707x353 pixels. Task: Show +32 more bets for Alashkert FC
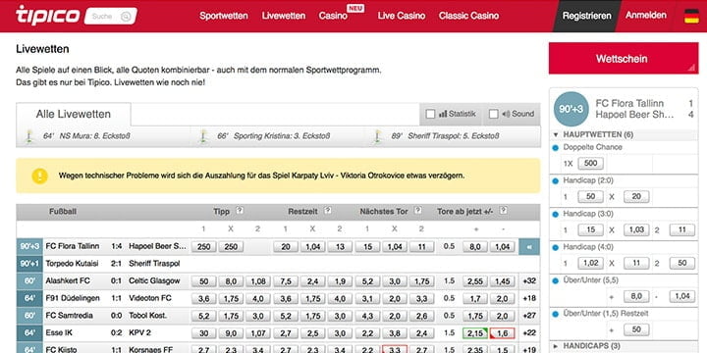529,281
